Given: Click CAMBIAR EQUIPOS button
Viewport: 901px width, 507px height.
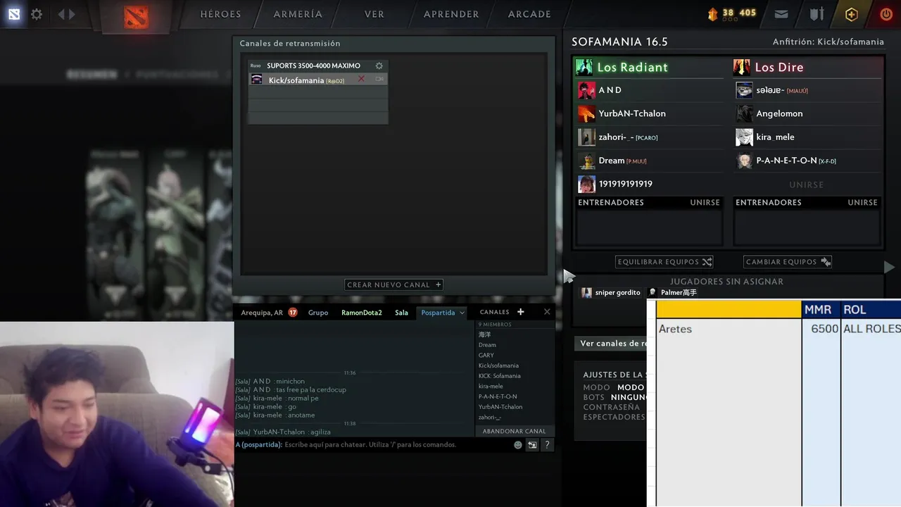Looking at the screenshot, I should 788,262.
